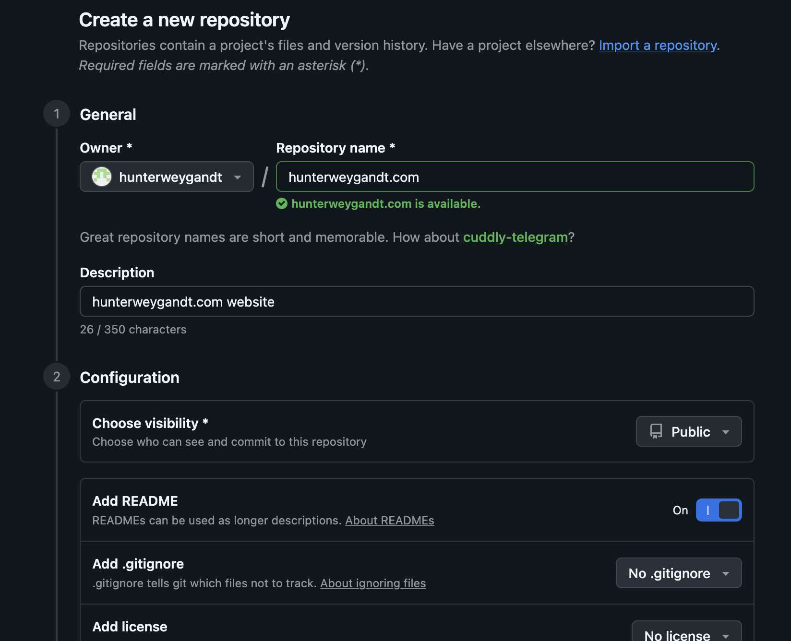Click the '26 / 350 characters' counter
This screenshot has height=641, width=791.
pos(133,330)
